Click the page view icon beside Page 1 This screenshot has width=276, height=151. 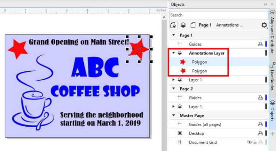pos(193,25)
